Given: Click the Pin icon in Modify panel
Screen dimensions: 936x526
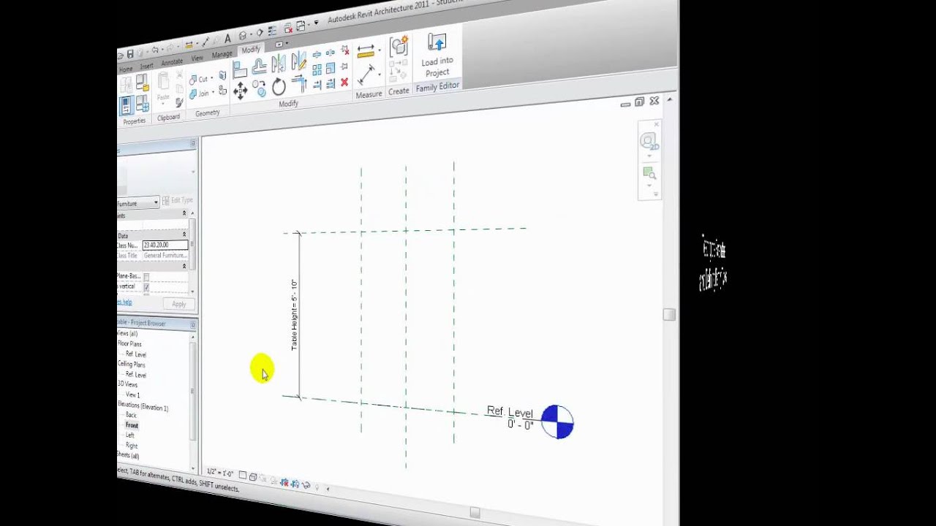Looking at the screenshot, I should [x=344, y=66].
